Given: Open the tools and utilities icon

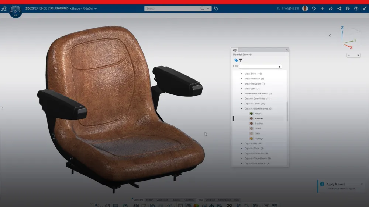Looking at the screenshot, I should click(x=348, y=8).
